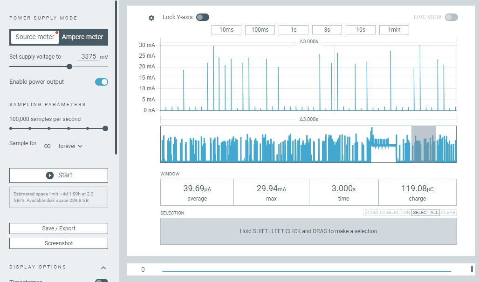Turn off Enable power output switch
The height and width of the screenshot is (282, 479).
click(x=101, y=82)
